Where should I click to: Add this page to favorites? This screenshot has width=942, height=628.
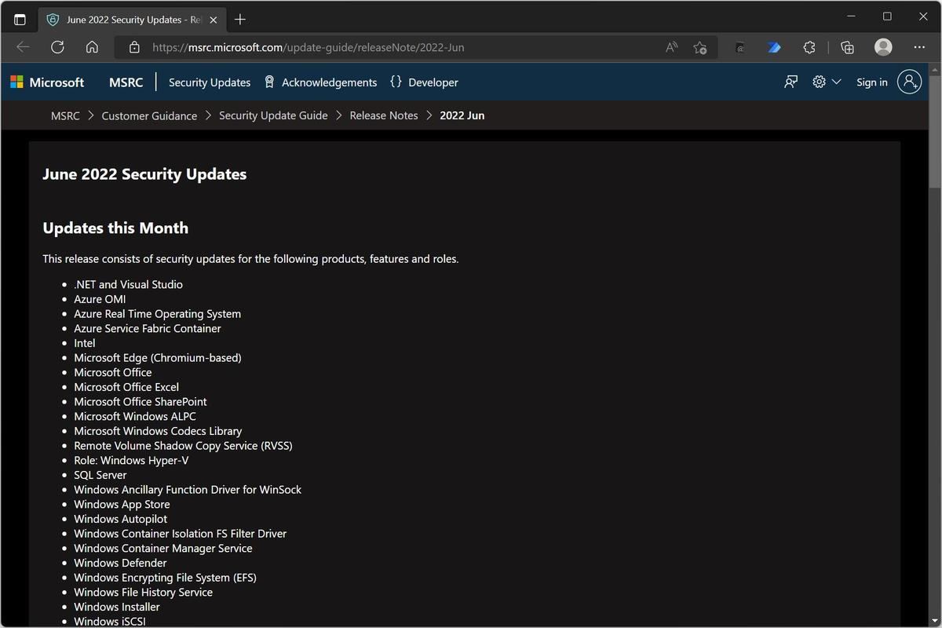700,47
